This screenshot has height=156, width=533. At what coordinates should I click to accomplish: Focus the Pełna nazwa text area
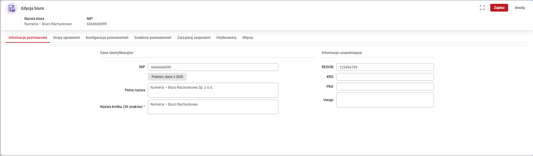213,90
